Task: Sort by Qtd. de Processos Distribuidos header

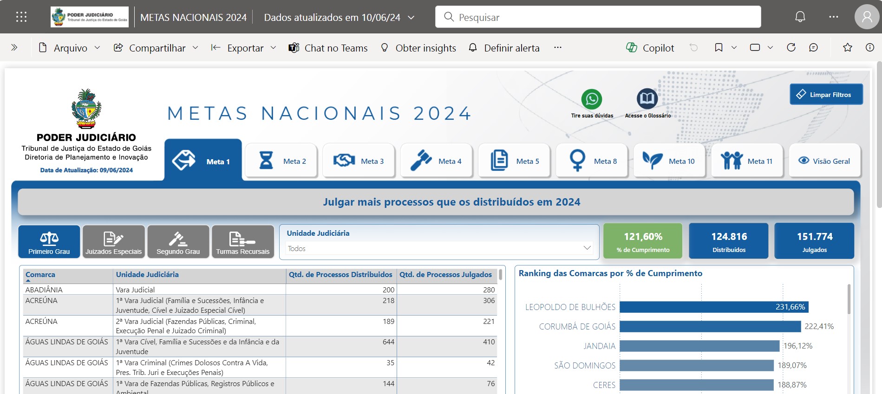Action: point(340,275)
